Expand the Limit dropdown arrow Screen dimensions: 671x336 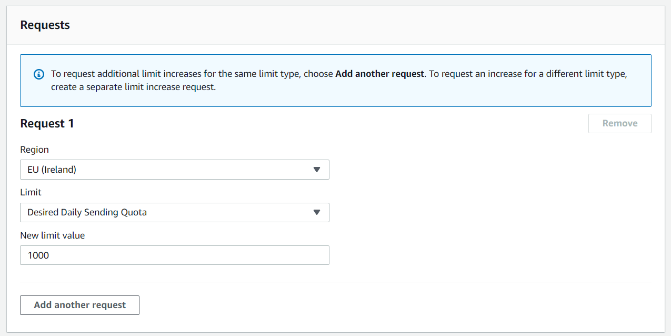click(316, 212)
